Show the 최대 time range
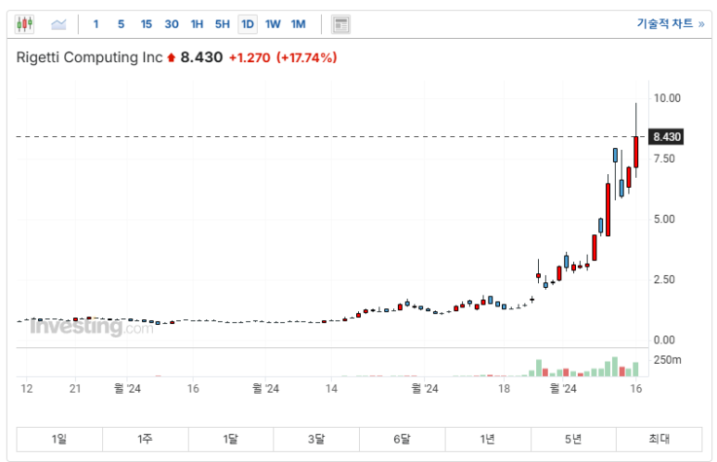 click(x=659, y=439)
